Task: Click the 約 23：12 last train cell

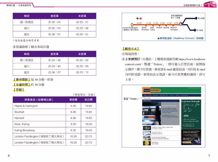Action: coord(82,72)
